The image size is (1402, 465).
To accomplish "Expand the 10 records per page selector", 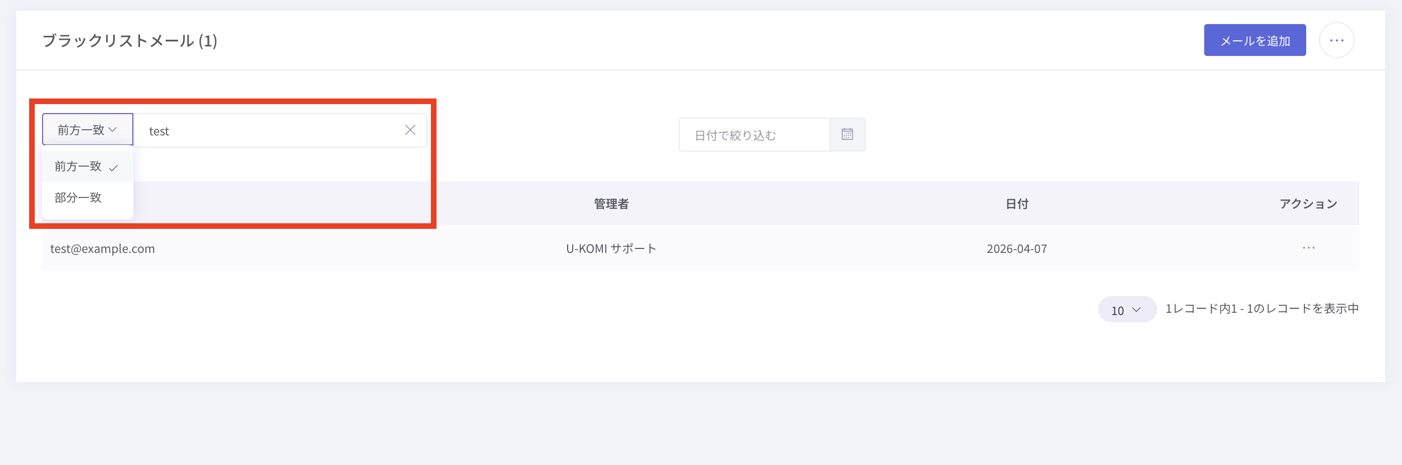I will coord(1127,309).
